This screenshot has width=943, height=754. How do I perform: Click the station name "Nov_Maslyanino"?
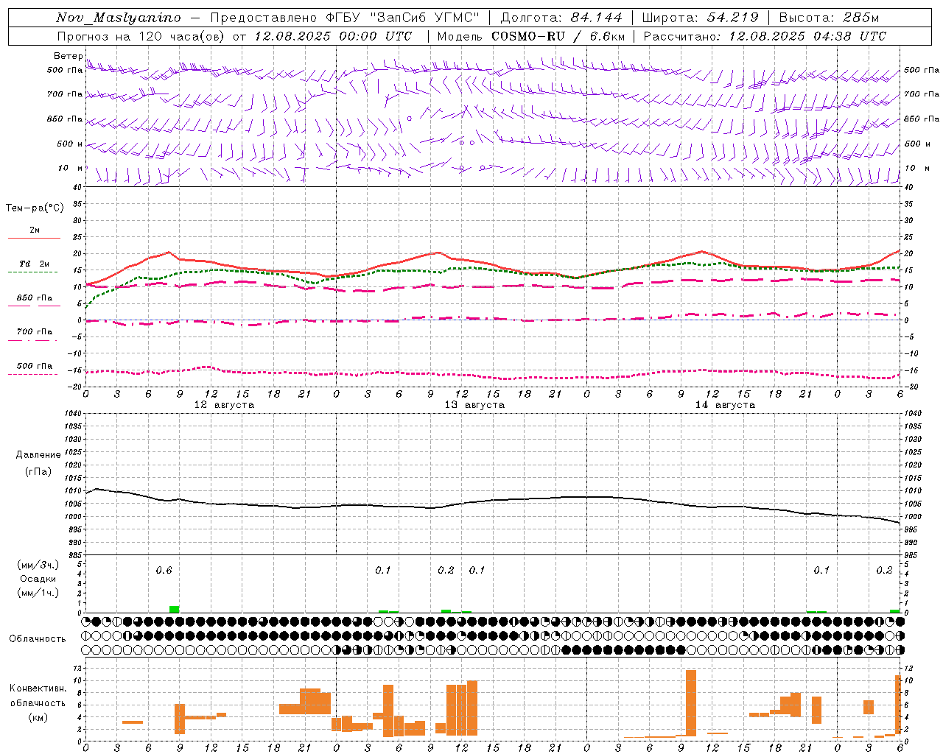(119, 18)
